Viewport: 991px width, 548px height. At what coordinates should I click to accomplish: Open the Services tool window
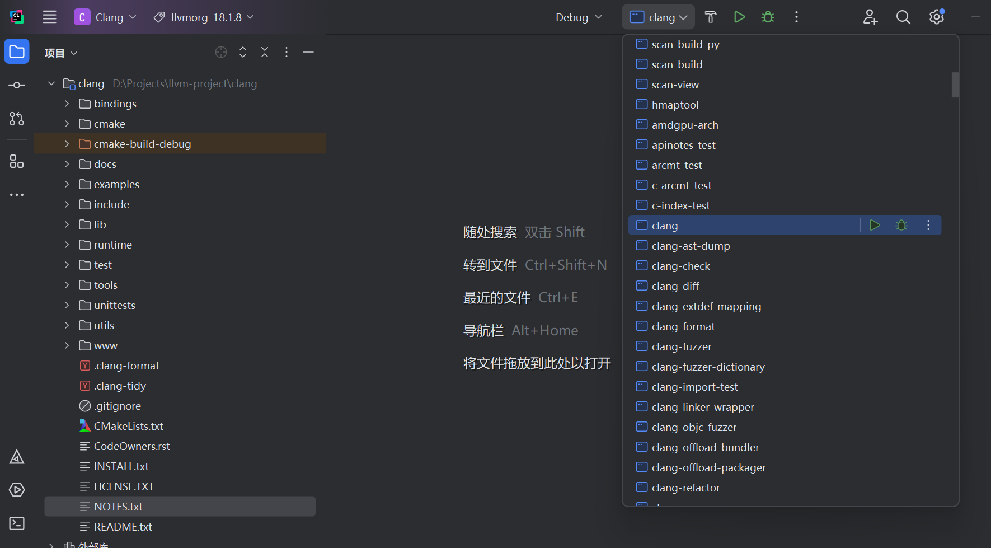pyautogui.click(x=17, y=490)
